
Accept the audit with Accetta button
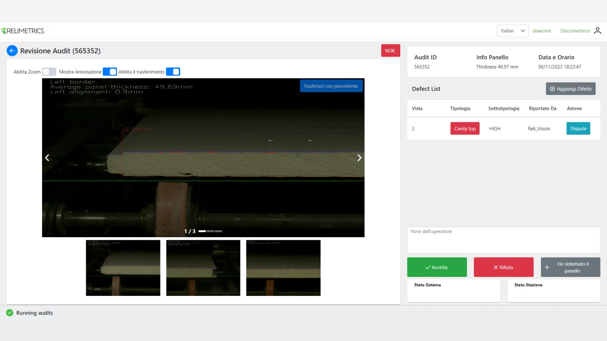(437, 267)
